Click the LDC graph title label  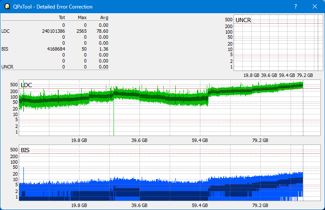coord(26,85)
